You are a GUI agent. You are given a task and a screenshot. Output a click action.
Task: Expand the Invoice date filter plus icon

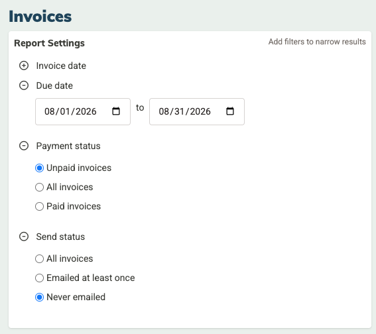(x=24, y=66)
